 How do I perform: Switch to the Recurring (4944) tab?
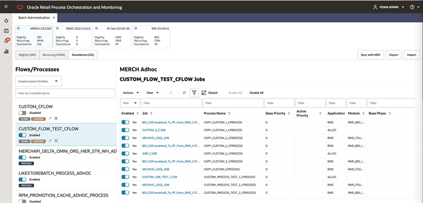click(54, 55)
